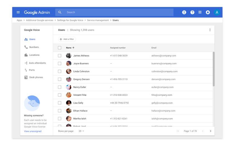Image resolution: width=235 pixels, height=149 pixels.
Task: Click Gregory Densen's profile photo
Action: (x=69, y=79)
